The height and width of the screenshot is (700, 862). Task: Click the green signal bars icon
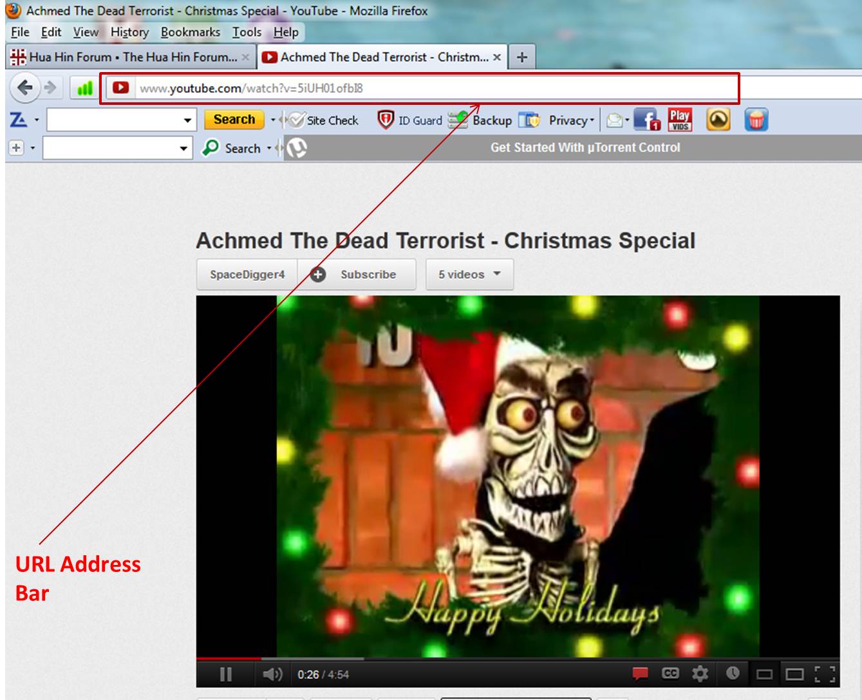pyautogui.click(x=84, y=88)
